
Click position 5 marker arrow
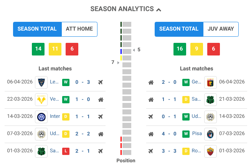click(x=134, y=50)
